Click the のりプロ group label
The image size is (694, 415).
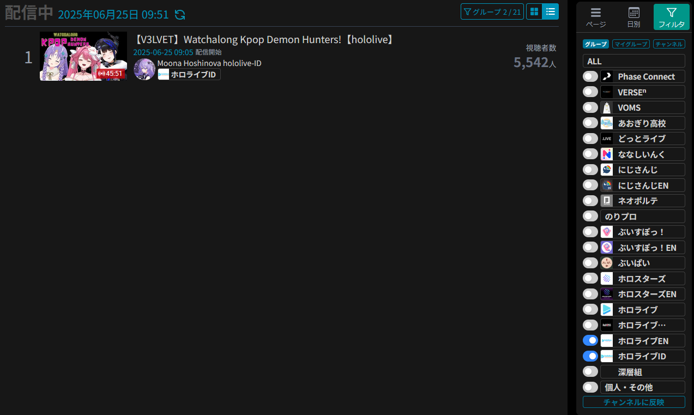643,216
